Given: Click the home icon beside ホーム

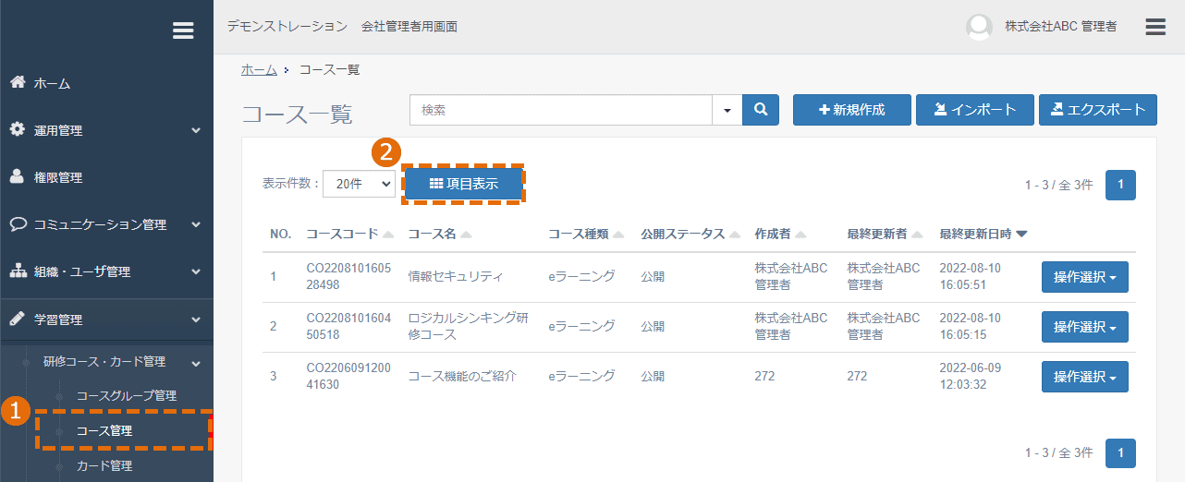Looking at the screenshot, I should (18, 82).
